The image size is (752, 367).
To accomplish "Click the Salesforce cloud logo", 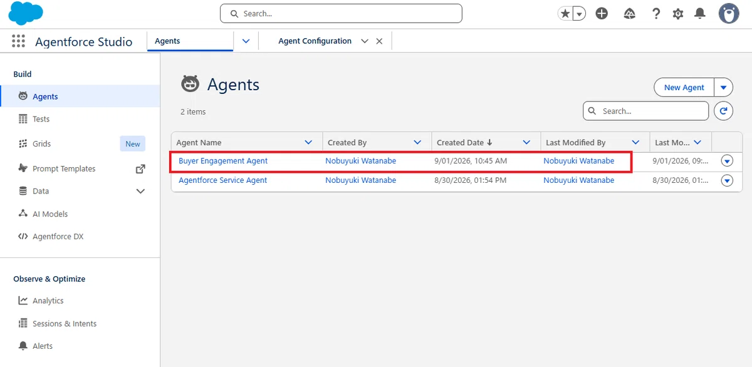I will pyautogui.click(x=26, y=13).
